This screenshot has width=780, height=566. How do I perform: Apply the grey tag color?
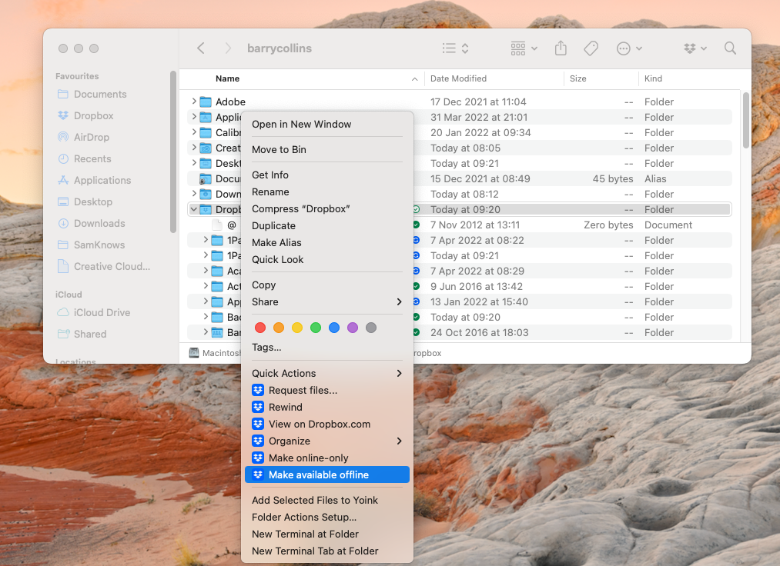371,328
